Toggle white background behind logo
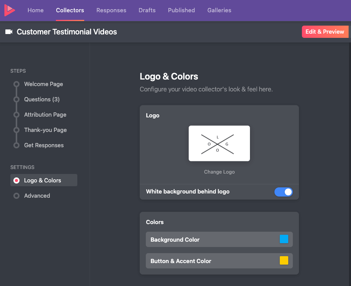 (283, 192)
